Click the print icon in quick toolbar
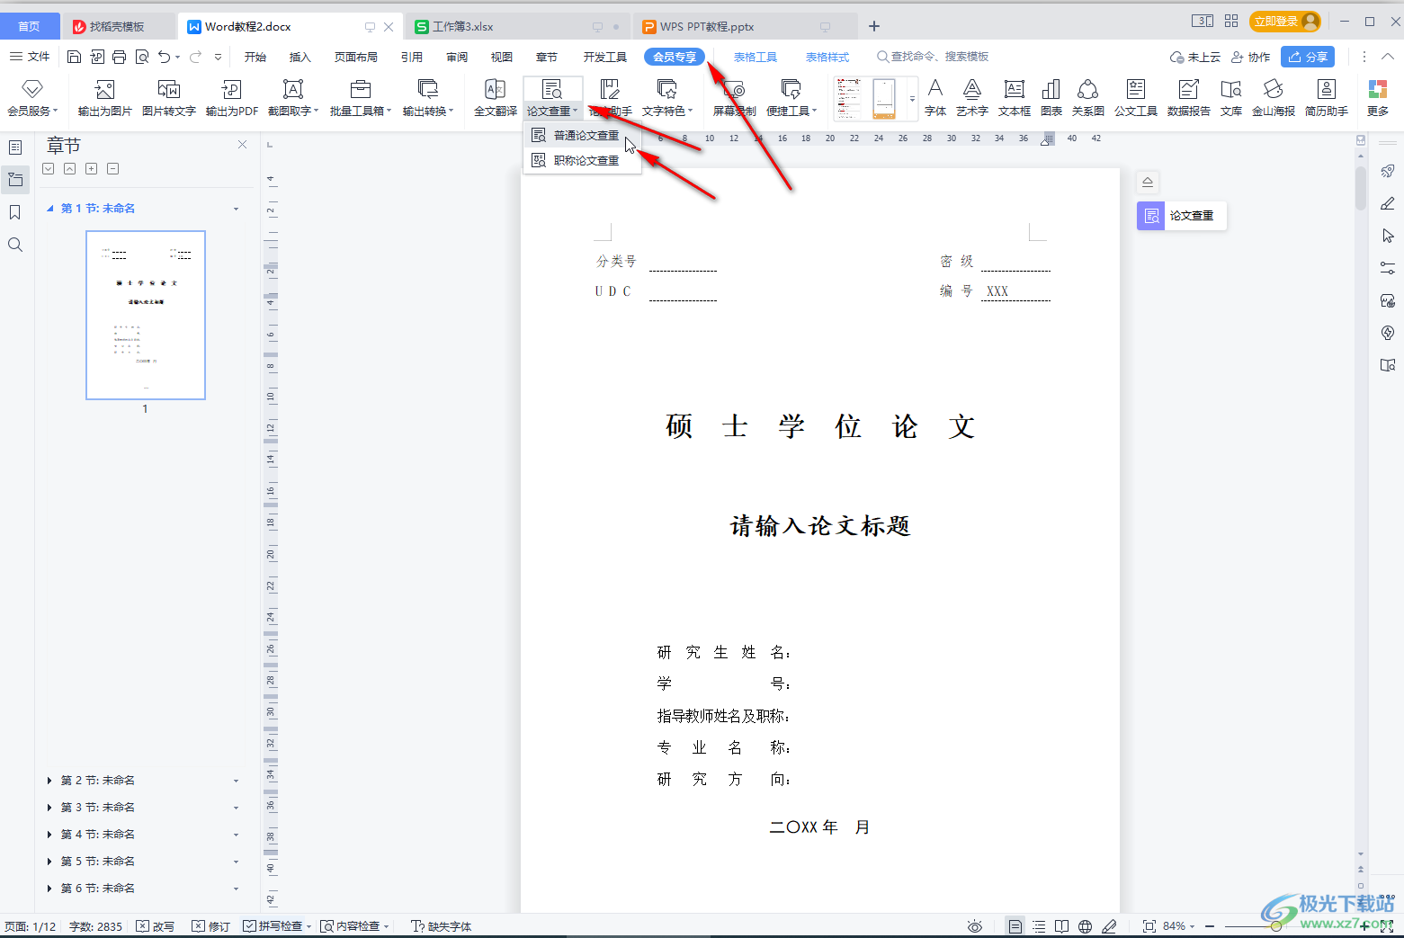The height and width of the screenshot is (938, 1404). tap(119, 57)
